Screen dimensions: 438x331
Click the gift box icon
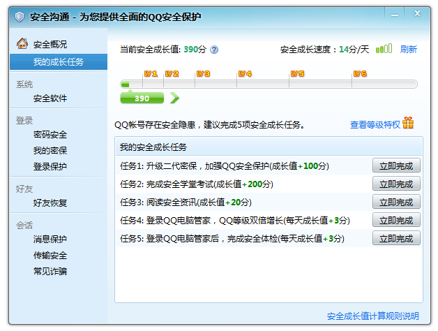(408, 124)
